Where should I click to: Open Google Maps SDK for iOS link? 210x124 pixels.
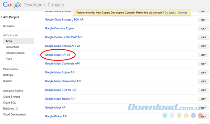(x=61, y=90)
